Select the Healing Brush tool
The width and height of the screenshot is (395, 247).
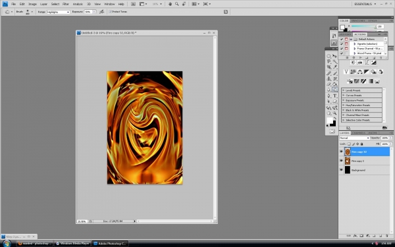329,73
